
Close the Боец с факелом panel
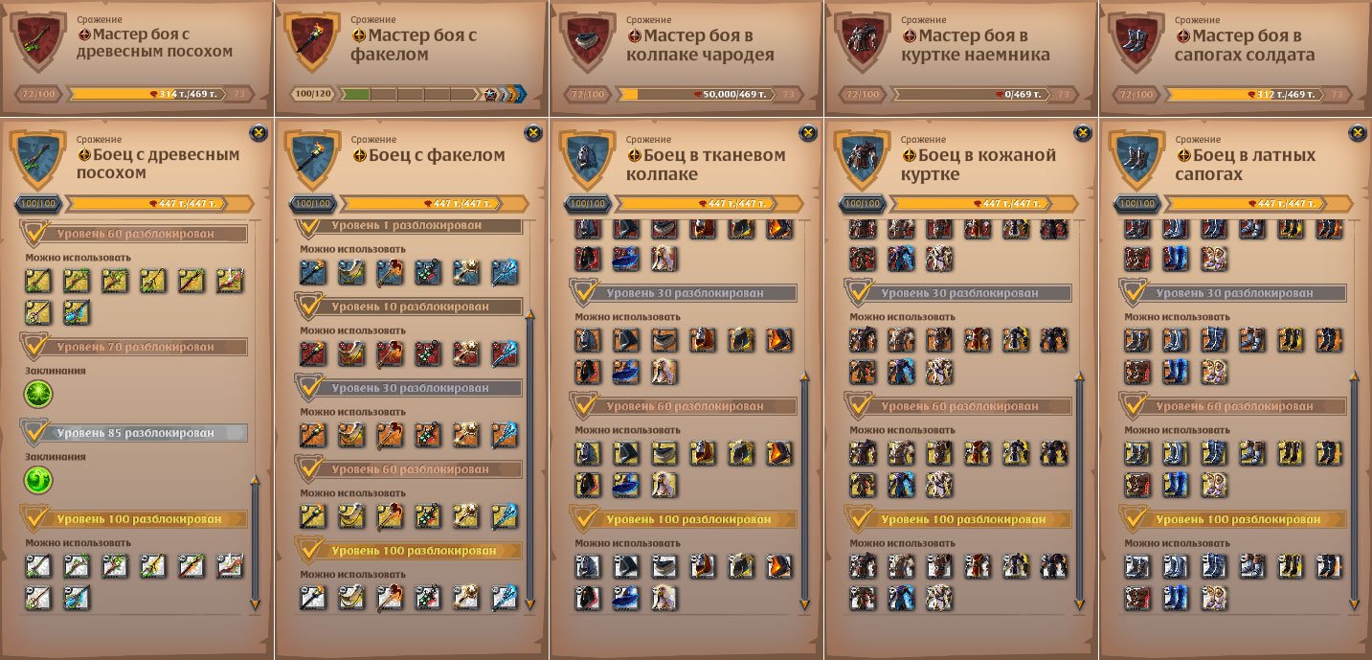pos(533,133)
